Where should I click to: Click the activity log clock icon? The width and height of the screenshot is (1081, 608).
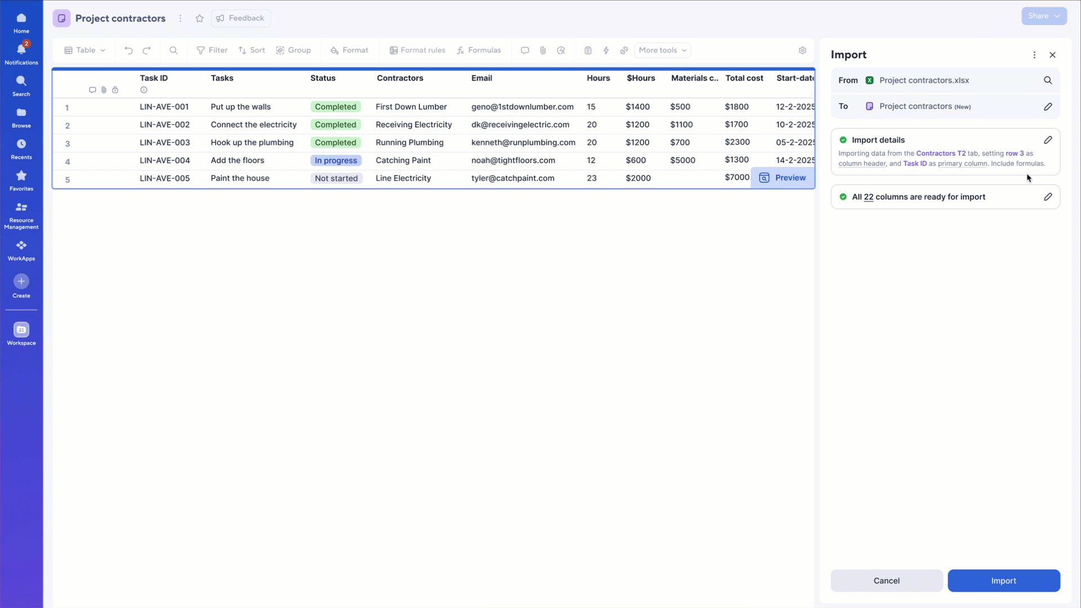click(x=561, y=50)
